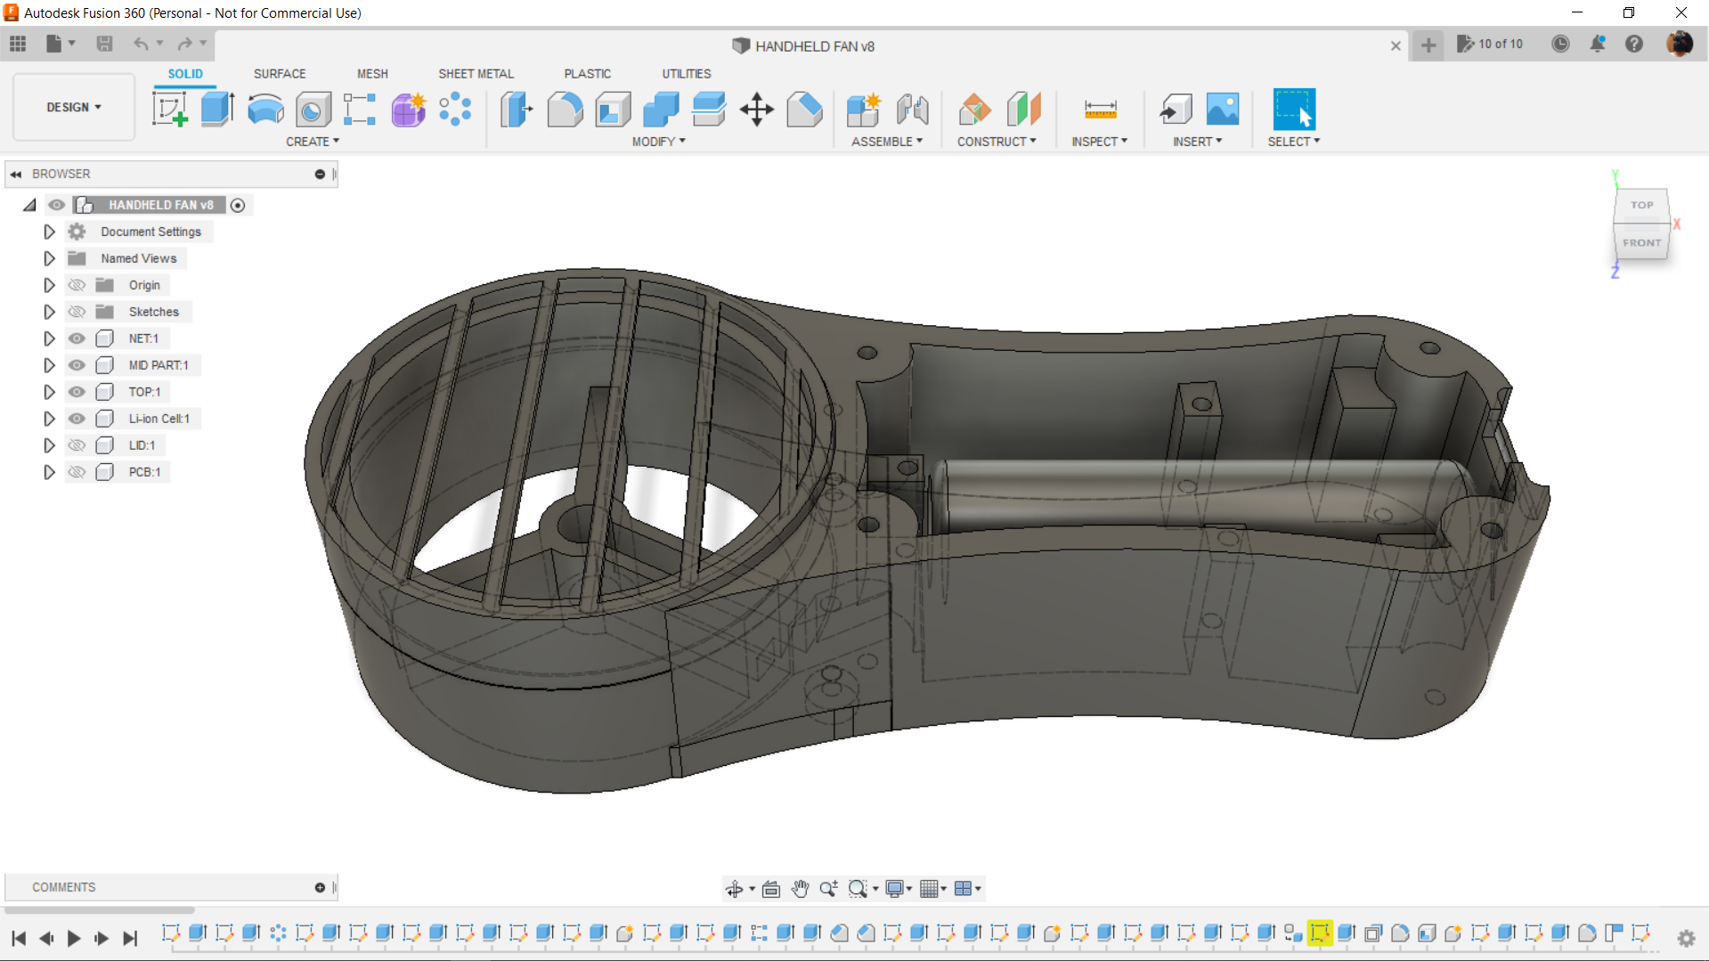Expand the Sketches folder in browser

(x=49, y=312)
